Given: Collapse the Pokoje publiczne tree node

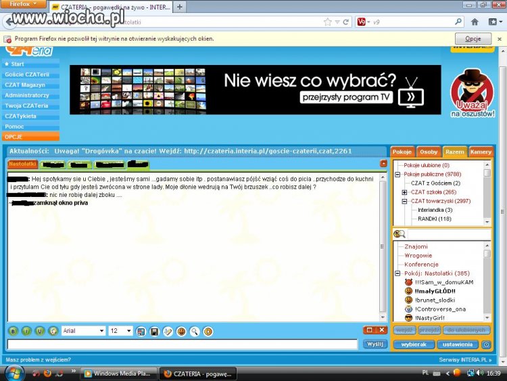Looking at the screenshot, I should [x=397, y=175].
